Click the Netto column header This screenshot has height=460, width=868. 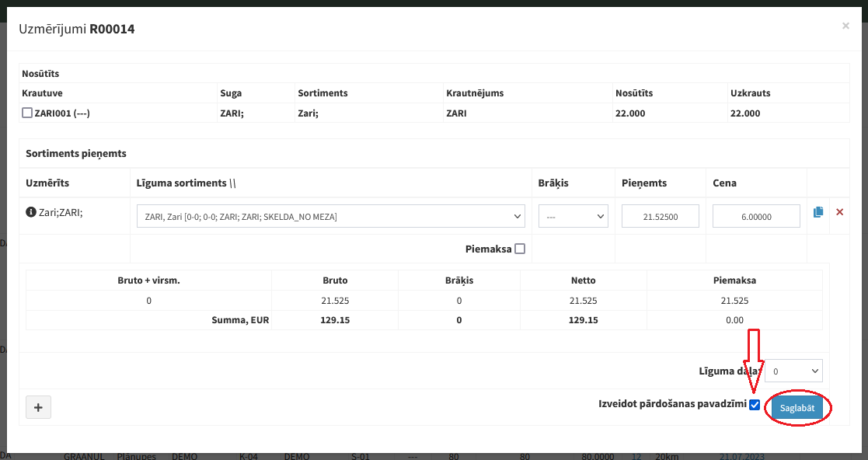pos(582,280)
